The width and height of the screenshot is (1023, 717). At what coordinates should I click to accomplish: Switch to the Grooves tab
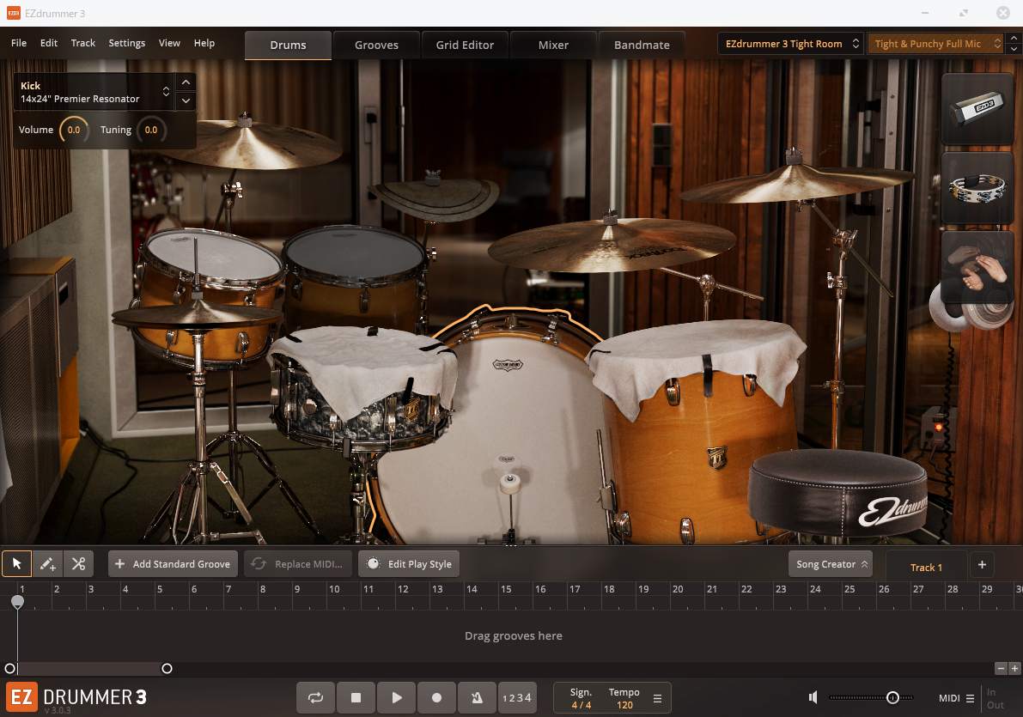[376, 45]
